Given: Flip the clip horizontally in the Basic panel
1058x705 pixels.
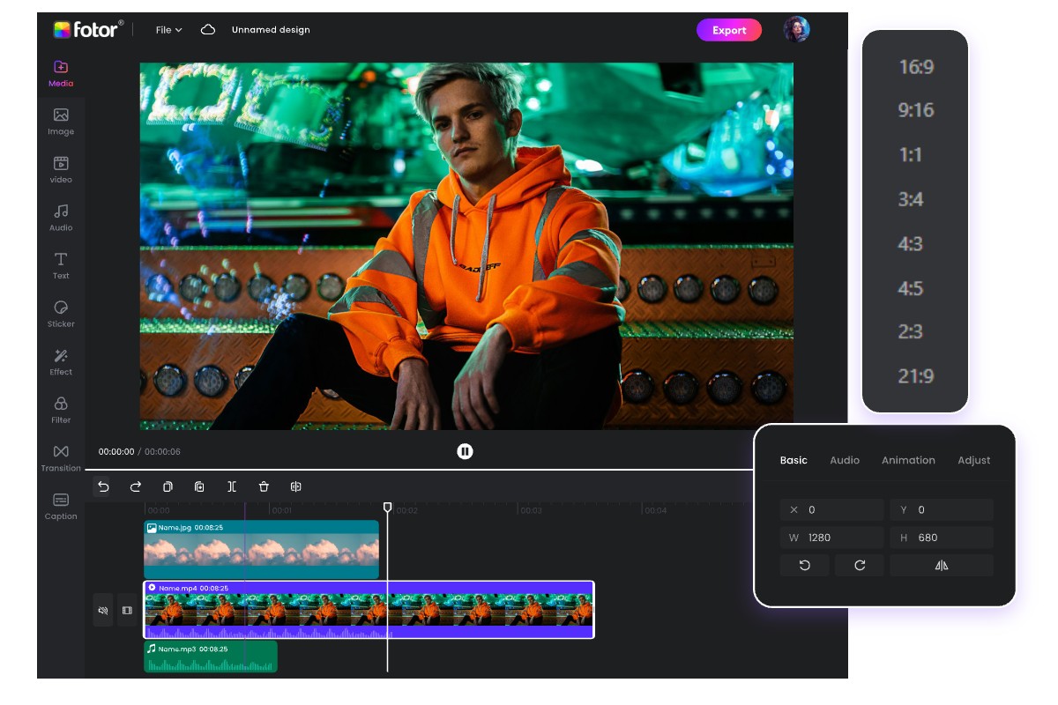Looking at the screenshot, I should (941, 565).
